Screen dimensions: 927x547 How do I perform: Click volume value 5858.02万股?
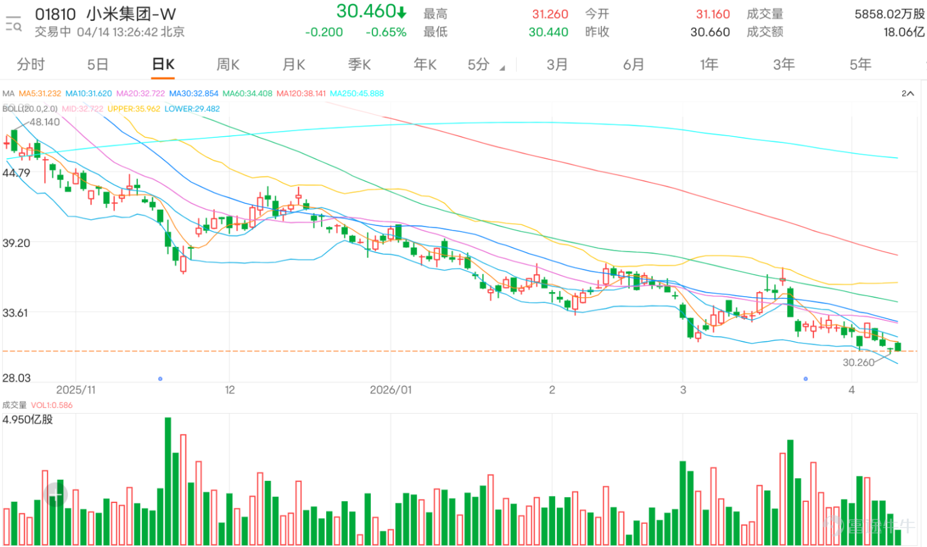point(889,14)
